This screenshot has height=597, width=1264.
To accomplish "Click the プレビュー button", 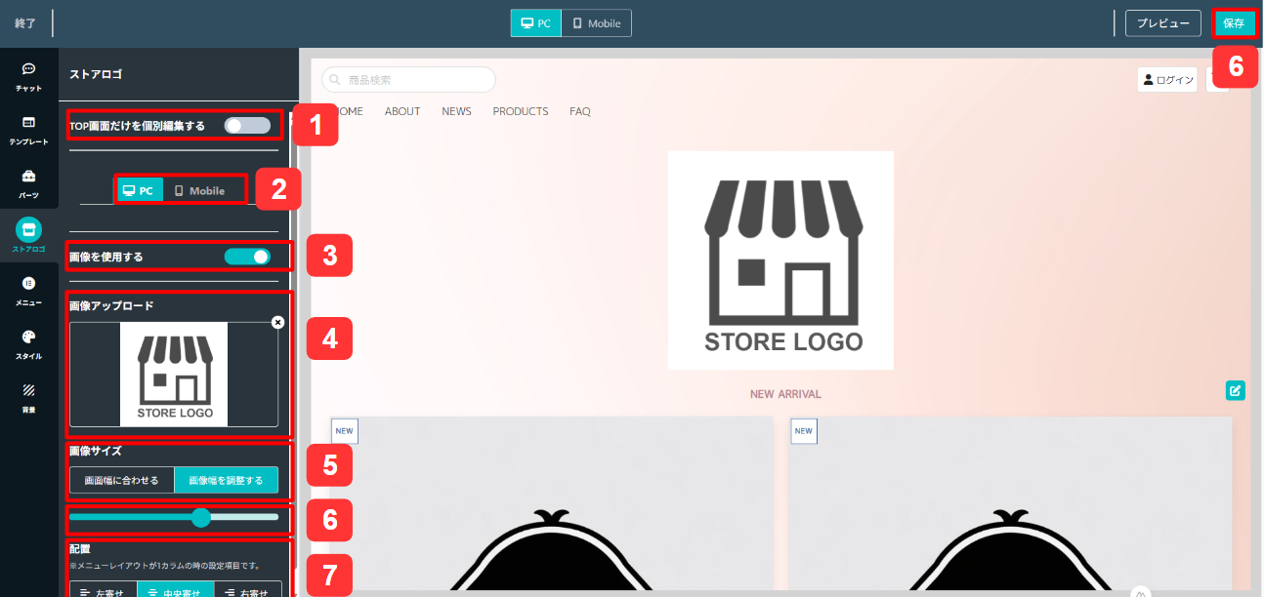I will point(1163,23).
